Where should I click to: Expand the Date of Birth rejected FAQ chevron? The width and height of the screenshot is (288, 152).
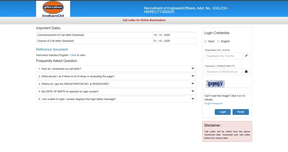pos(193,91)
